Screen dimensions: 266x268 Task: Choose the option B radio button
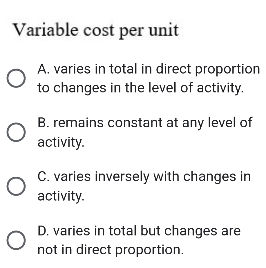(x=16, y=133)
